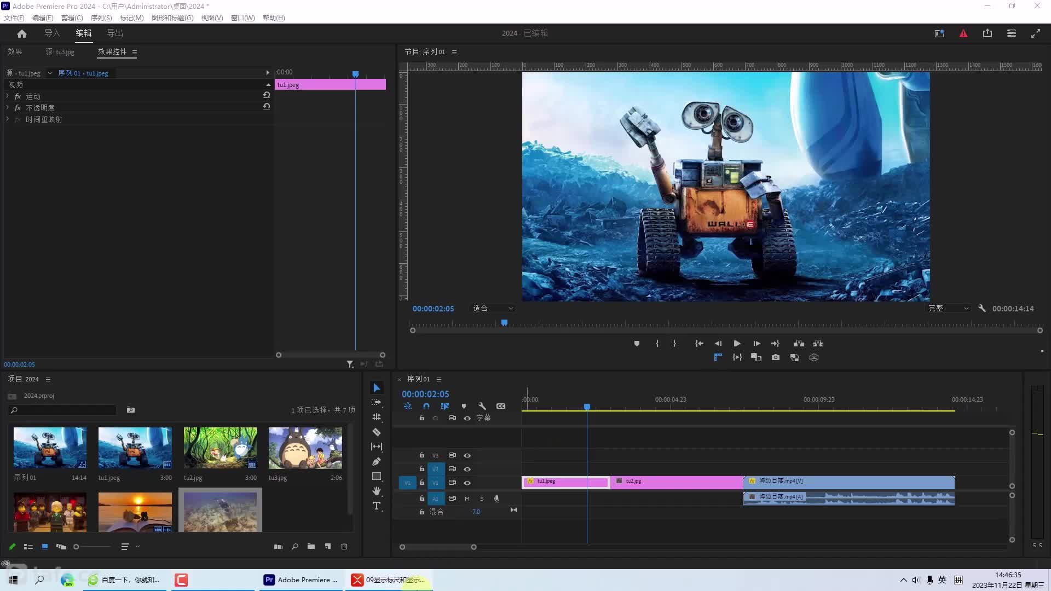Select the Type tool
The image size is (1051, 591).
tap(377, 506)
